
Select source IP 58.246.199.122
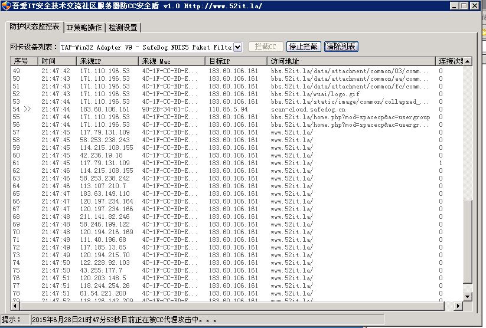105,224
